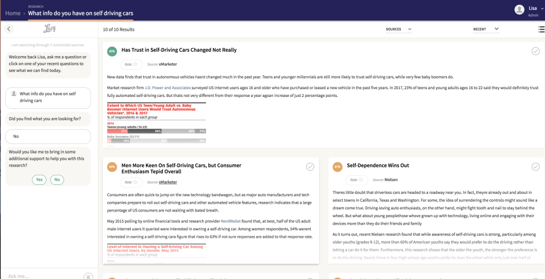
Task: Select the Self-Dependence Wins Out checkmark
Action: [x=535, y=167]
